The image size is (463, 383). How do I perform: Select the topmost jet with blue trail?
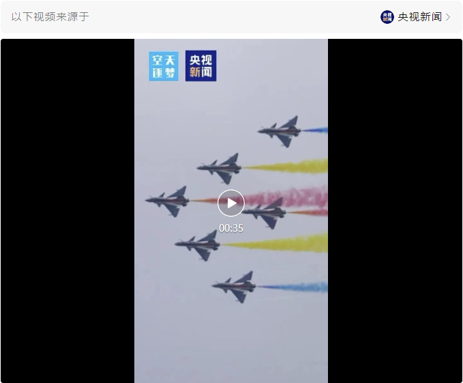pyautogui.click(x=280, y=132)
